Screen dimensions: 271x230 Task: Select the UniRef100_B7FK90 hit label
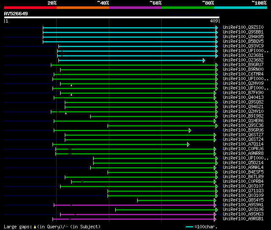point(243,93)
